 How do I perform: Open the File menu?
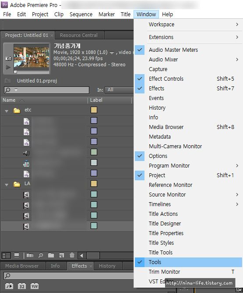coord(7,14)
